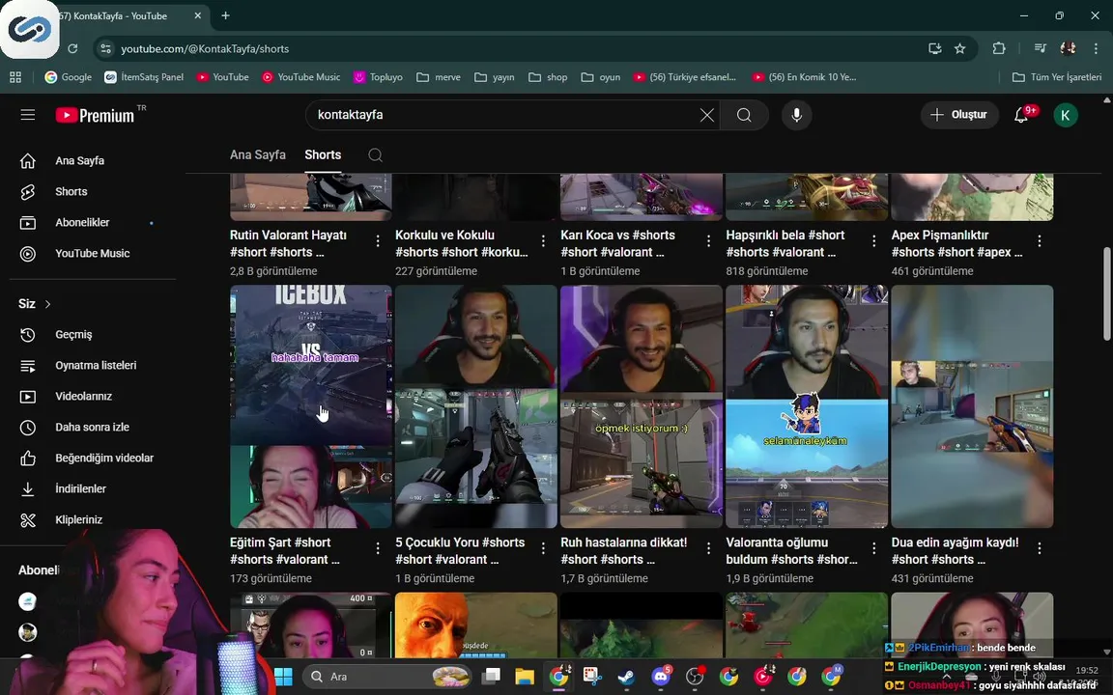Bookmark this page with star icon
This screenshot has height=695, width=1113.
(x=959, y=49)
